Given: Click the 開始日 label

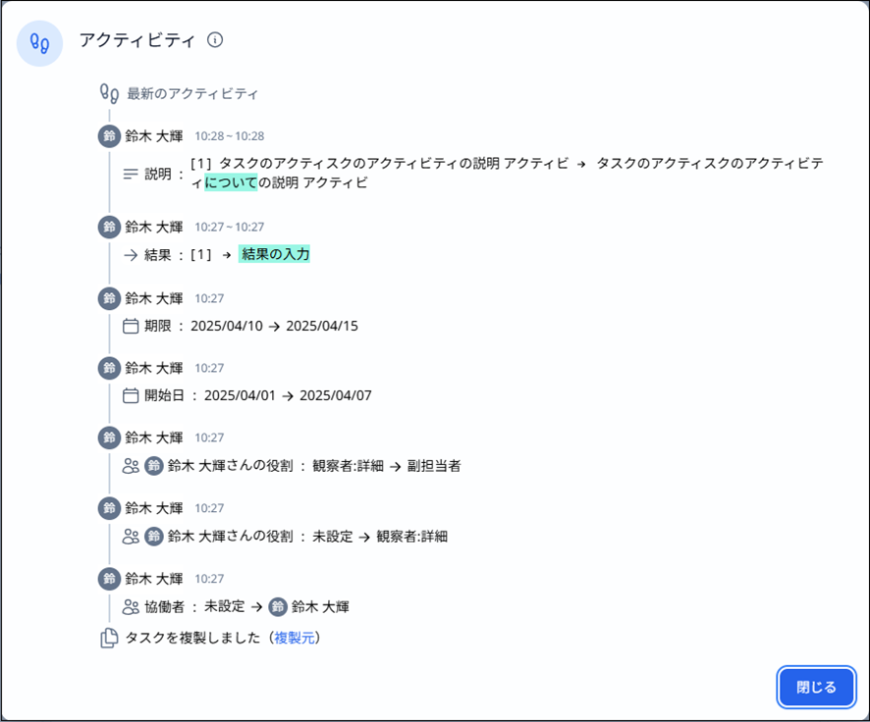Looking at the screenshot, I should tap(164, 395).
